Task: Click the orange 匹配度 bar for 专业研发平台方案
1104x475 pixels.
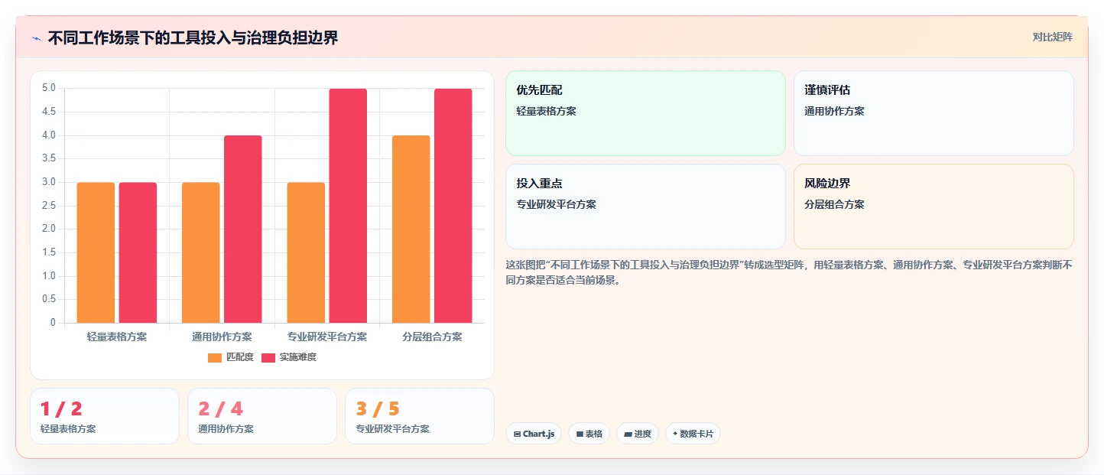Action: coord(306,252)
